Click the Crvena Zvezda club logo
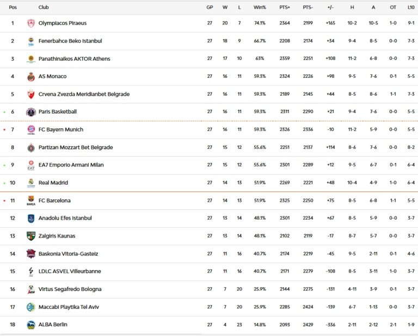This screenshot has width=418, height=336. (31, 94)
